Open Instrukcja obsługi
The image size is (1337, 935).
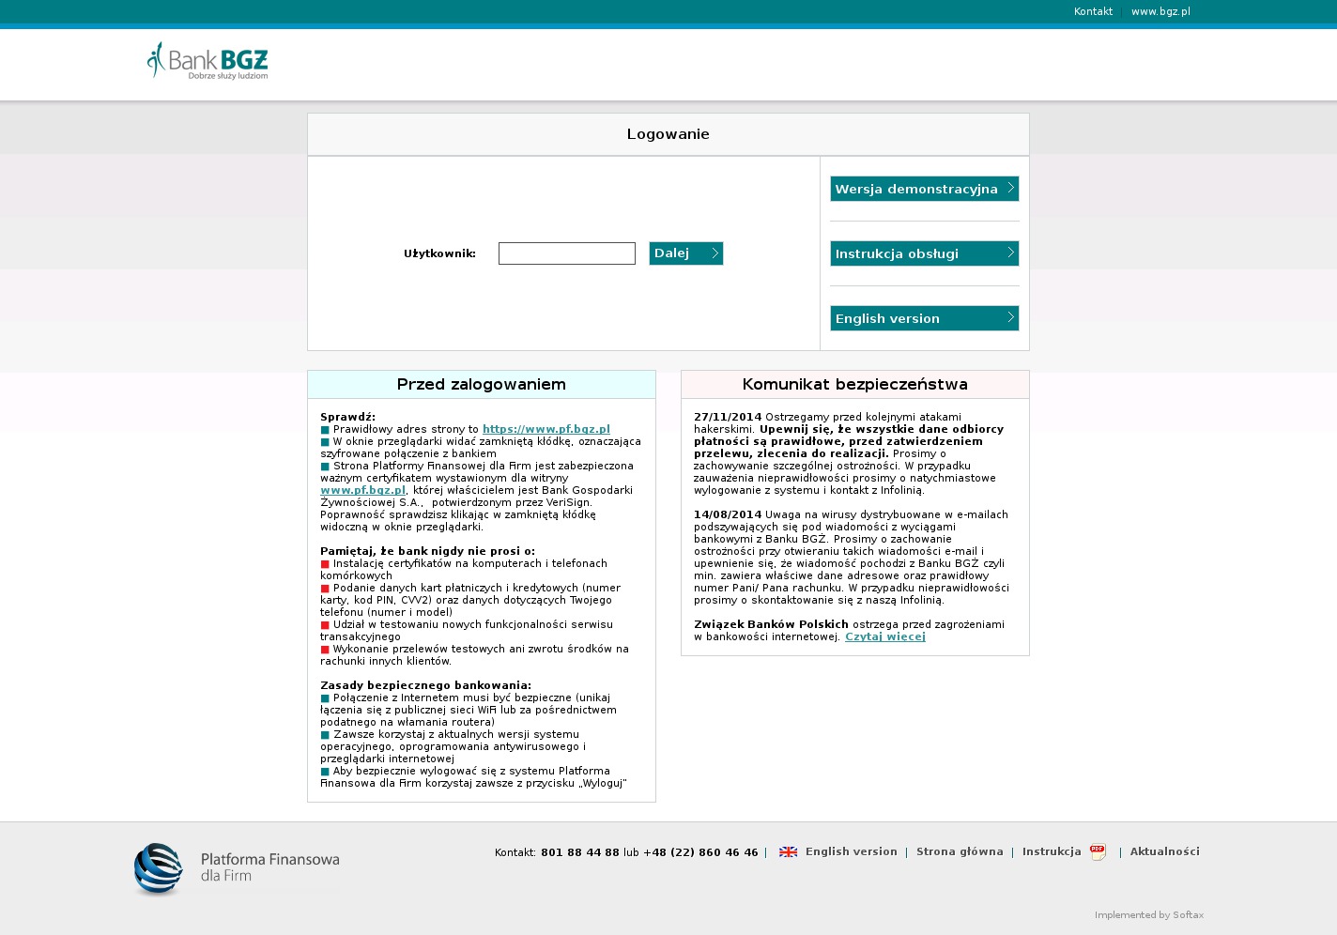point(897,253)
